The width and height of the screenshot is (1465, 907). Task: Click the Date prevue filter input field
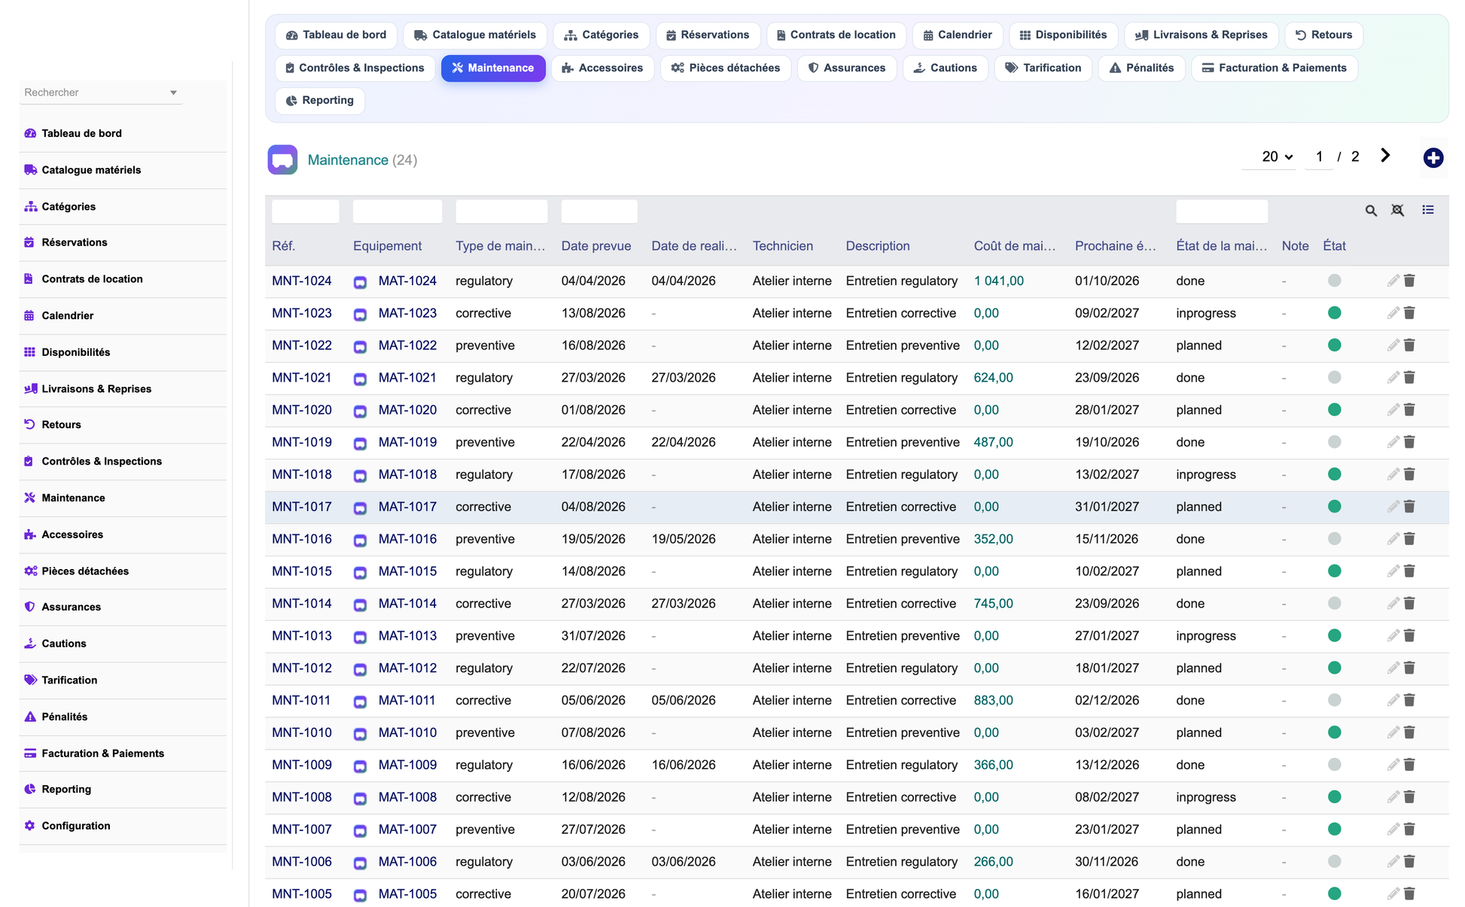pos(599,212)
